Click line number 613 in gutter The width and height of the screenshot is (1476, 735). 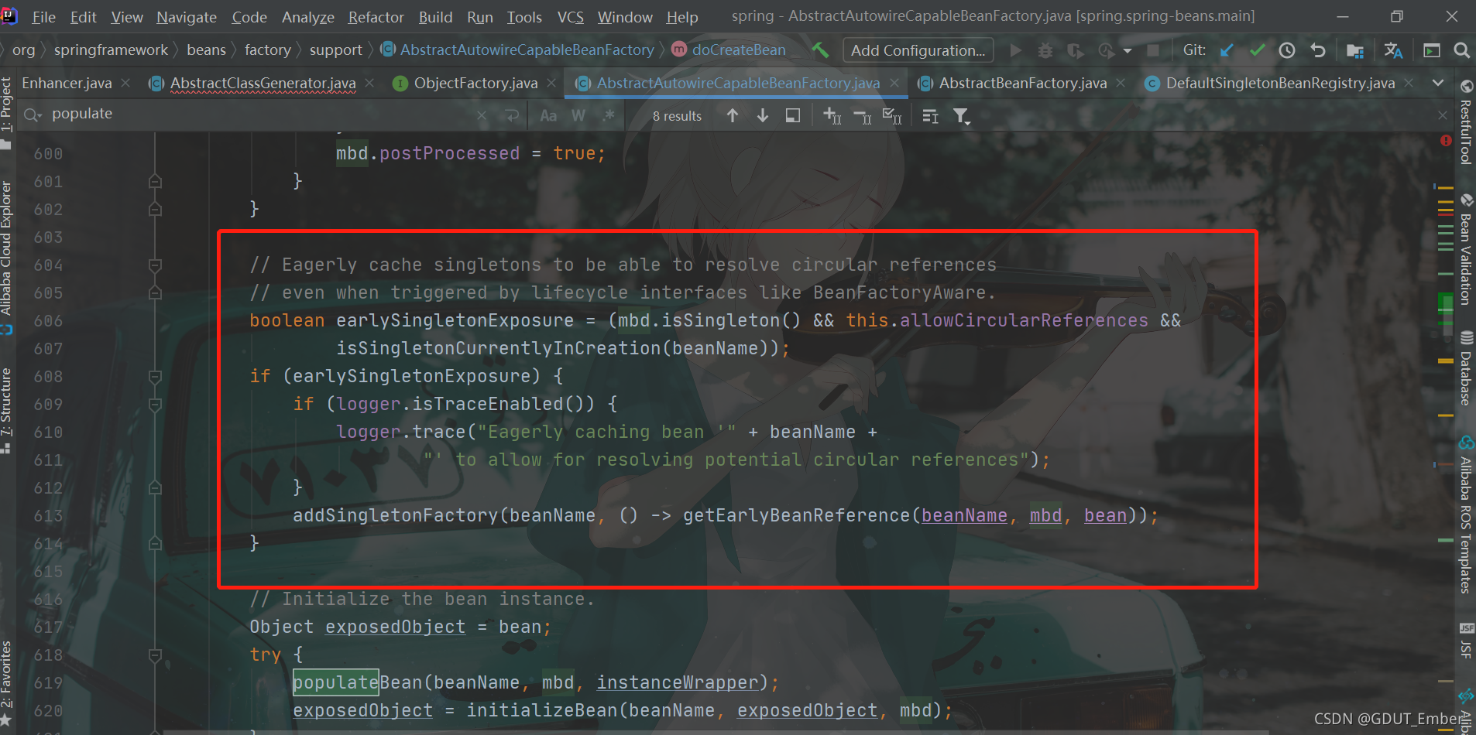click(48, 516)
